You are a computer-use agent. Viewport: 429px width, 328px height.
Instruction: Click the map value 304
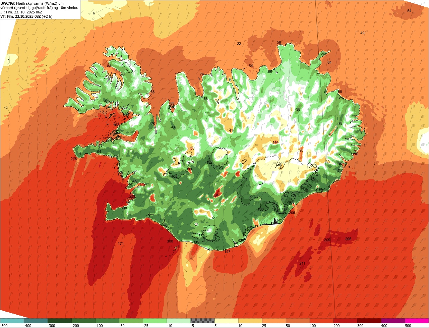pos(216,195)
